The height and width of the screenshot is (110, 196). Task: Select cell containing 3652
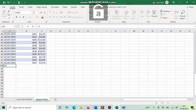[x=27, y=34]
